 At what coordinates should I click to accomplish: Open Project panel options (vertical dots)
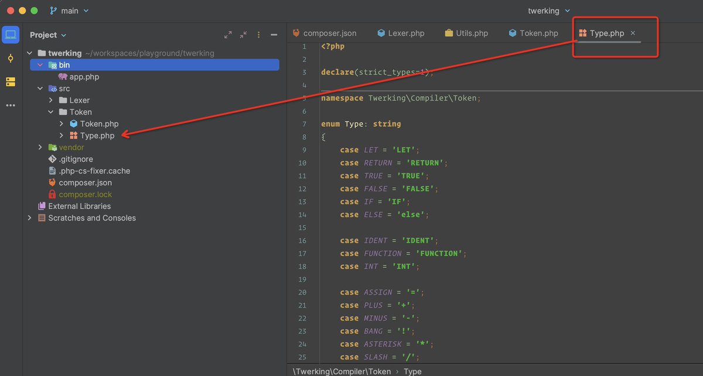[258, 35]
